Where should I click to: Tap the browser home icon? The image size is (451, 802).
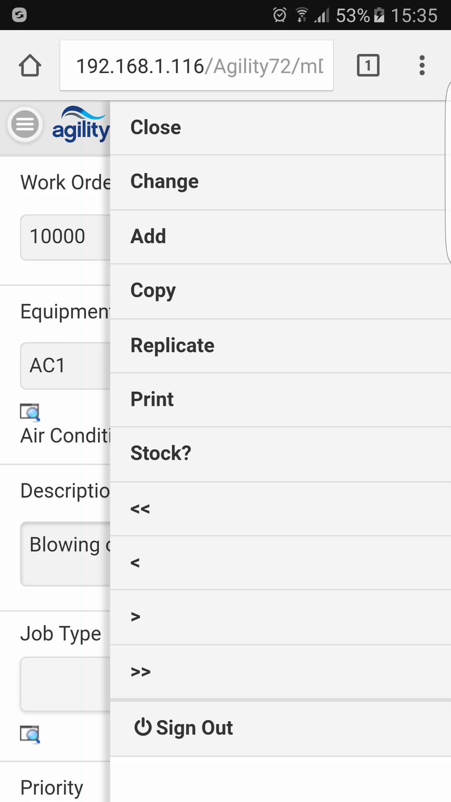[30, 66]
